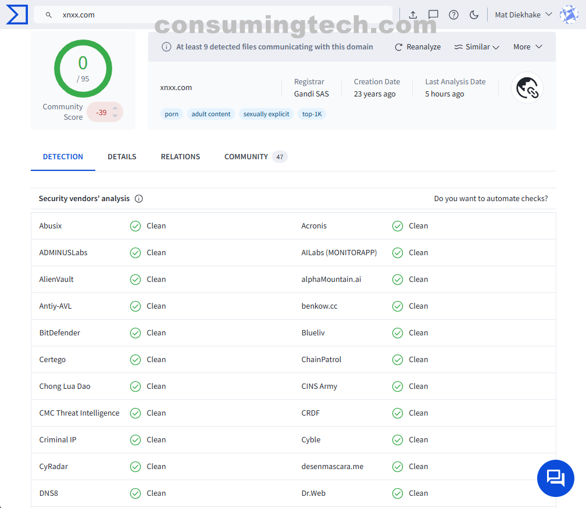586x508 pixels.
Task: Open the help question mark icon
Action: tap(453, 15)
